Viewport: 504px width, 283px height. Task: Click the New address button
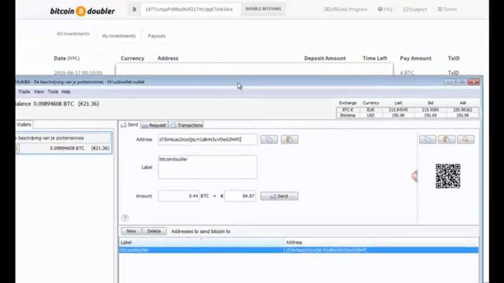coord(131,231)
